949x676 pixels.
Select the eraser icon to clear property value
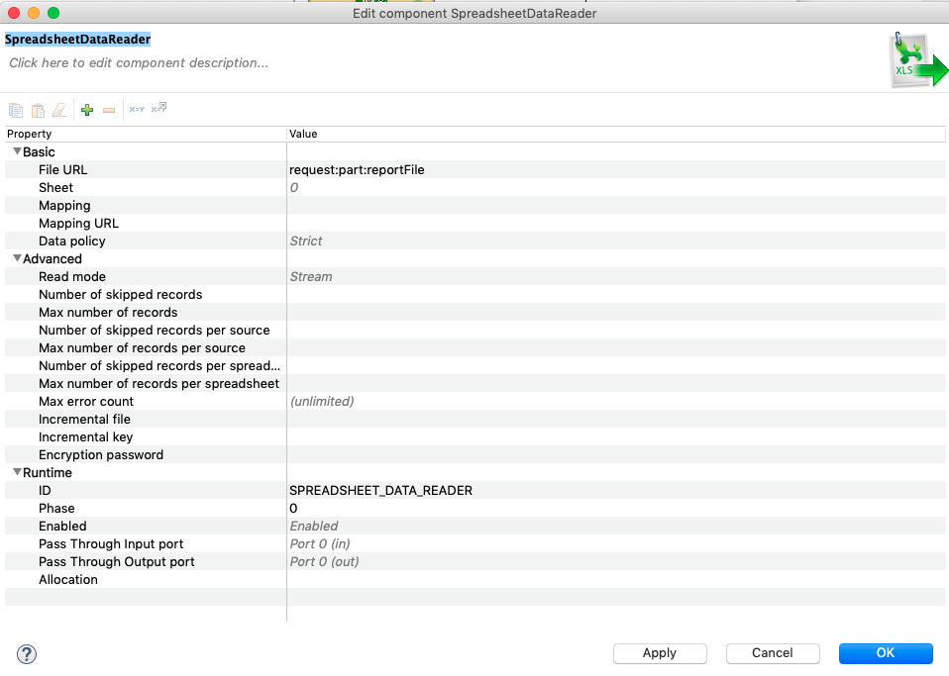coord(59,109)
